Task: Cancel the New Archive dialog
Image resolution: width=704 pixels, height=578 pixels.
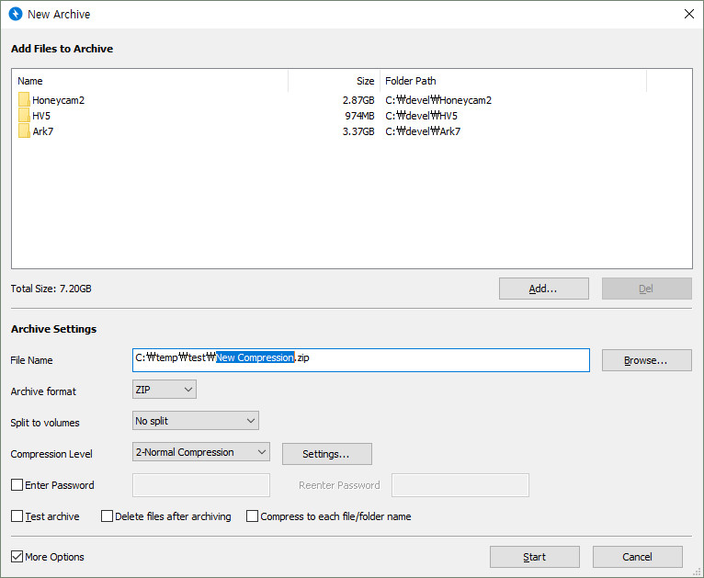Action: click(x=638, y=557)
